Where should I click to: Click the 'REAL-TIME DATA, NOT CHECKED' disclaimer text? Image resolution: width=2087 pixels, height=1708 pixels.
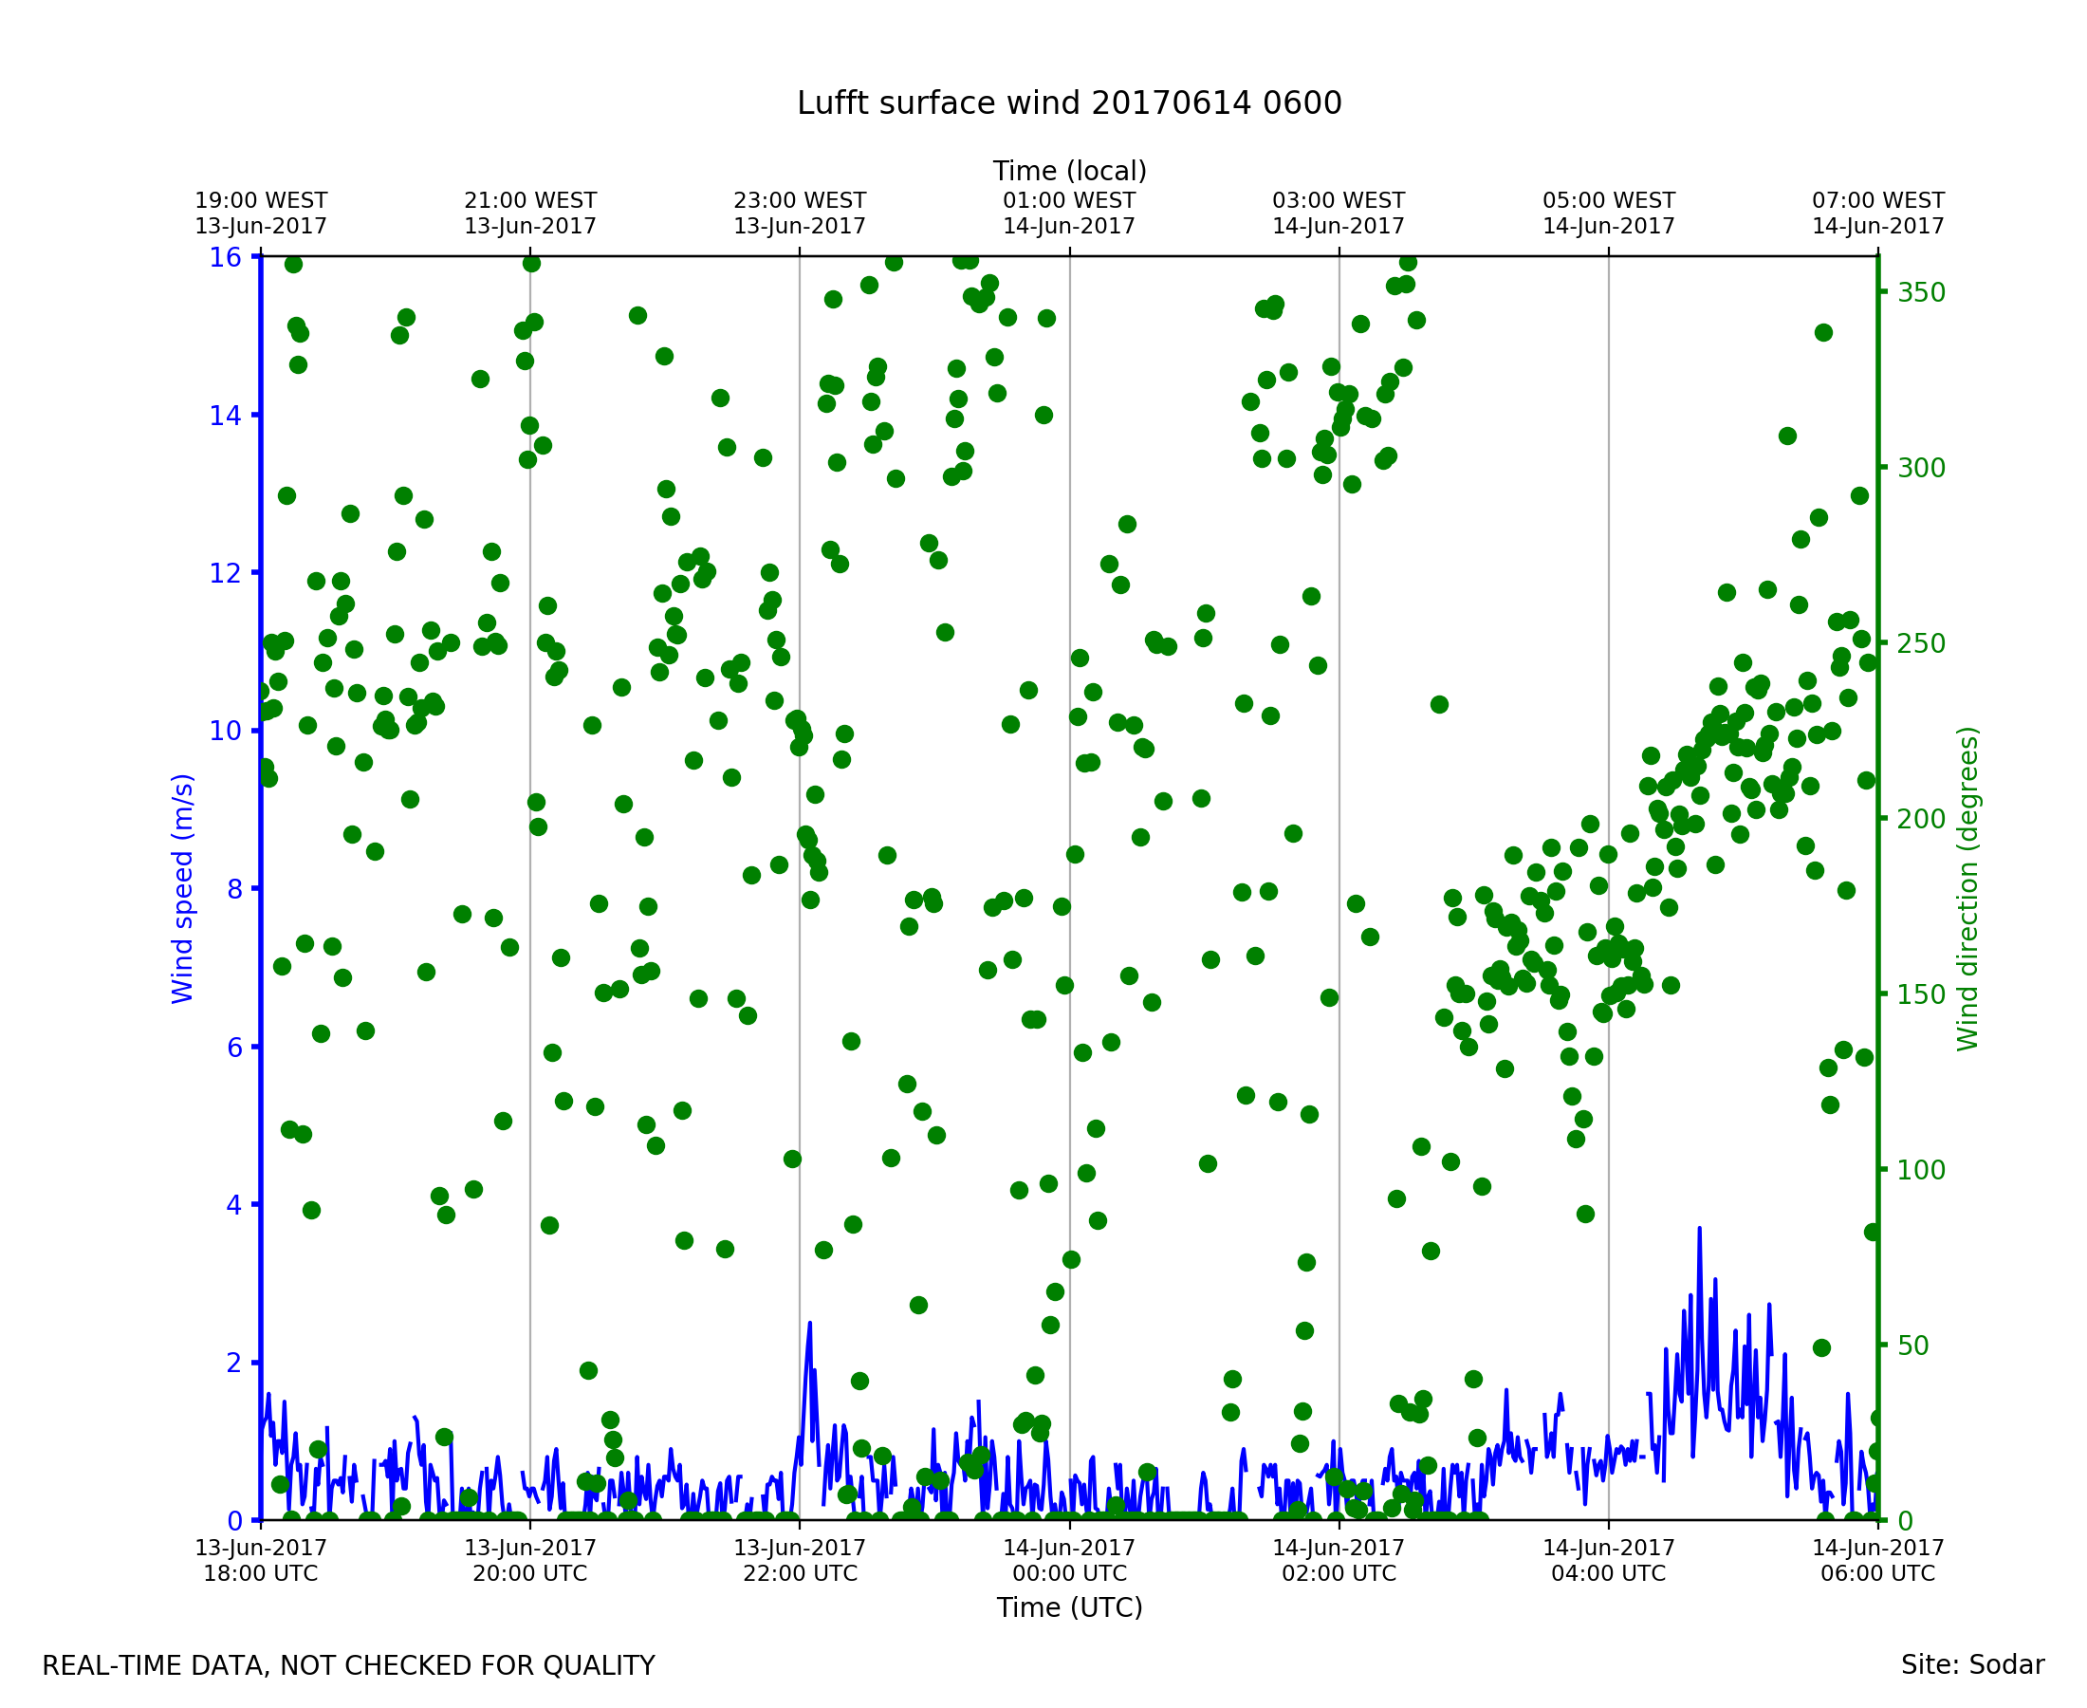[348, 1666]
